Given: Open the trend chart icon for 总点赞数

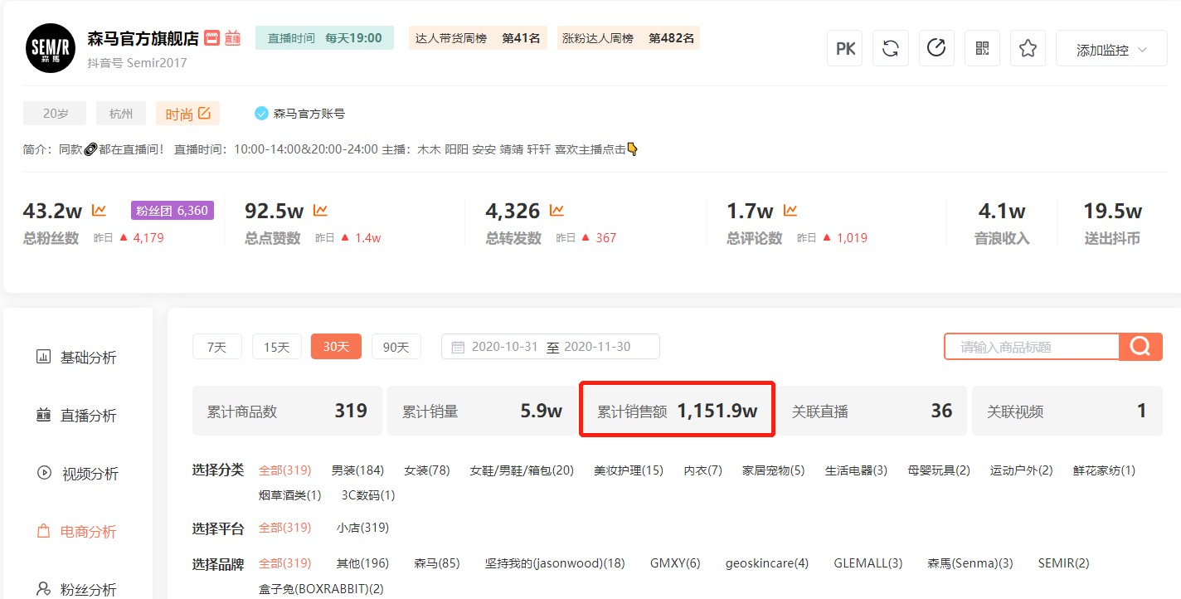Looking at the screenshot, I should coord(320,211).
